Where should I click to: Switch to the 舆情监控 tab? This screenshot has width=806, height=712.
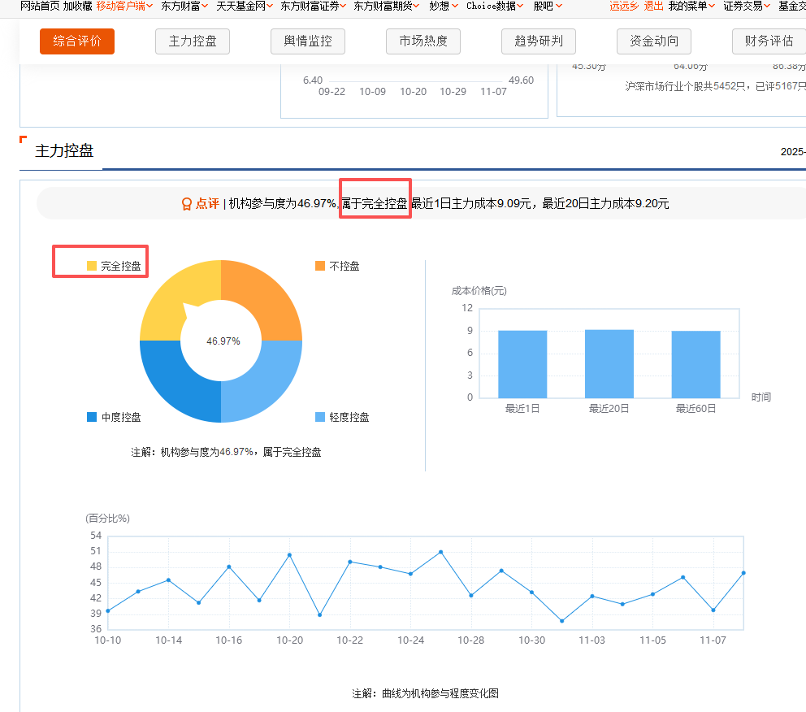(x=308, y=41)
